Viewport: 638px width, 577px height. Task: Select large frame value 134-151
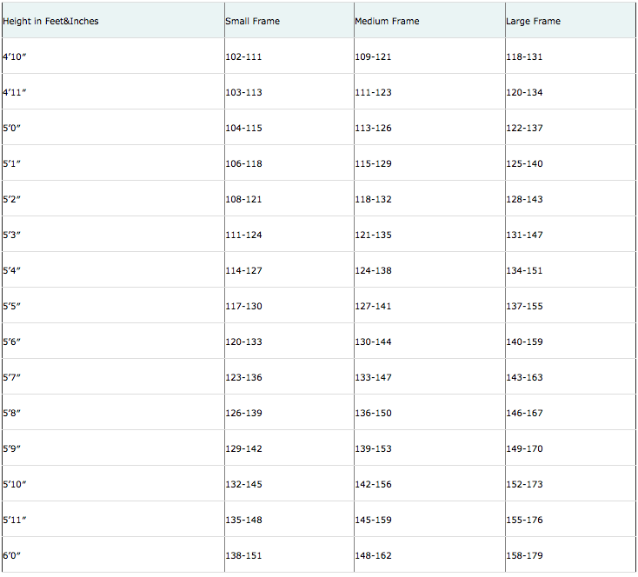click(x=524, y=270)
